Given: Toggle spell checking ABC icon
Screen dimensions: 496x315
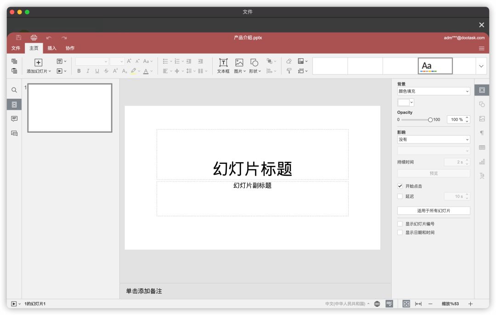Looking at the screenshot, I should coord(389,304).
